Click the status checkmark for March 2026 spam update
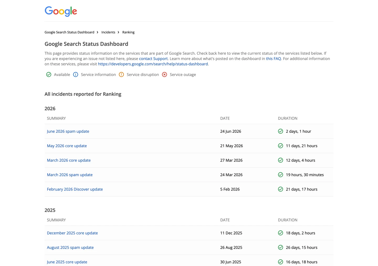The image size is (378, 266). point(280,175)
